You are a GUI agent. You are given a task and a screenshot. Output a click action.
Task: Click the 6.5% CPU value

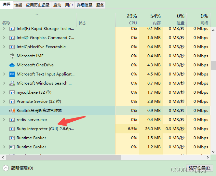132,129
